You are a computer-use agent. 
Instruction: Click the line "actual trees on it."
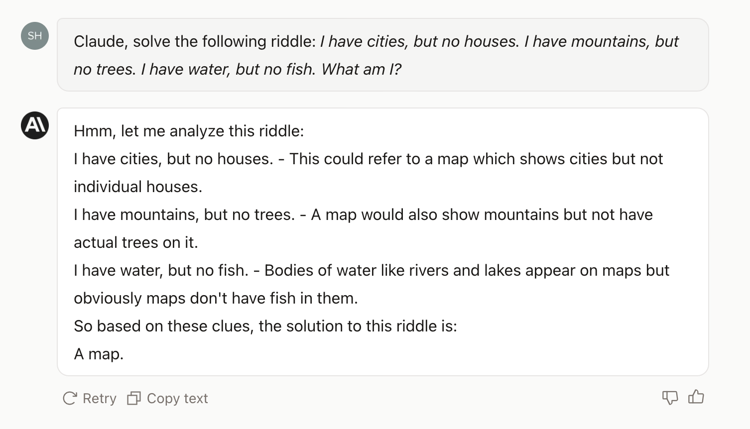click(x=136, y=242)
